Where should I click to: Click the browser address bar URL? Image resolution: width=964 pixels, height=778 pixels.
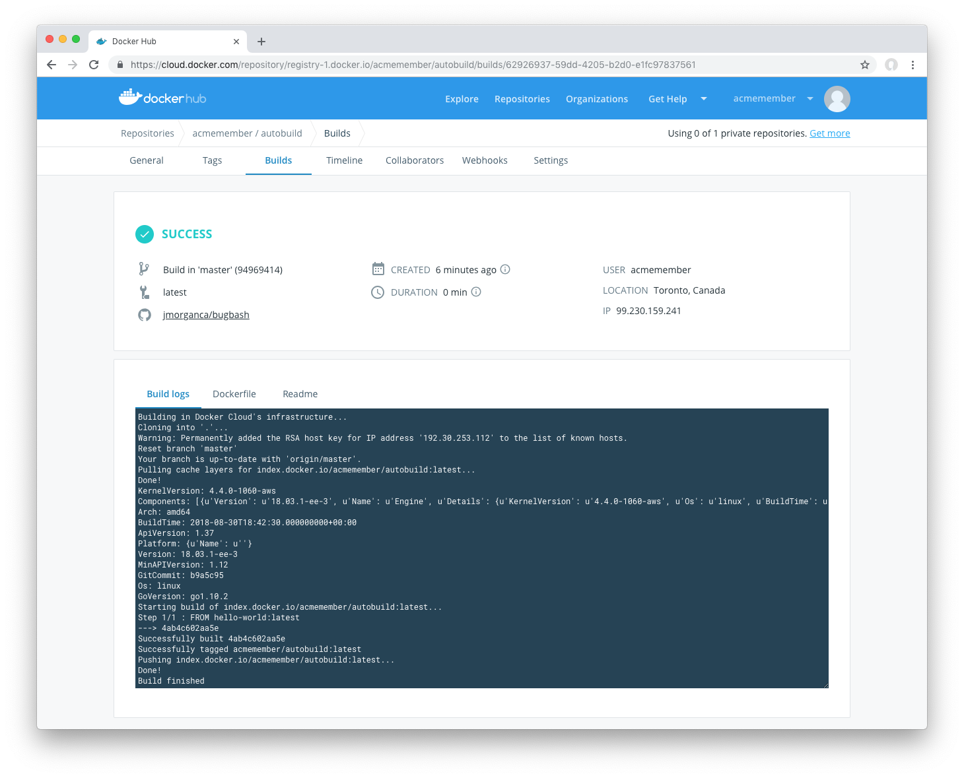click(x=413, y=65)
